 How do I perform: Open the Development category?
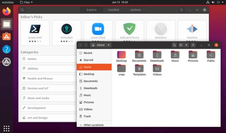pos(49,108)
